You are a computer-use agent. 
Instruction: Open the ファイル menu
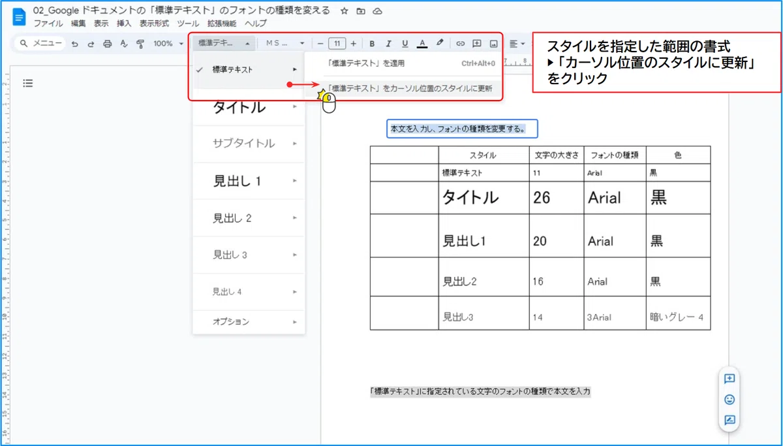48,24
